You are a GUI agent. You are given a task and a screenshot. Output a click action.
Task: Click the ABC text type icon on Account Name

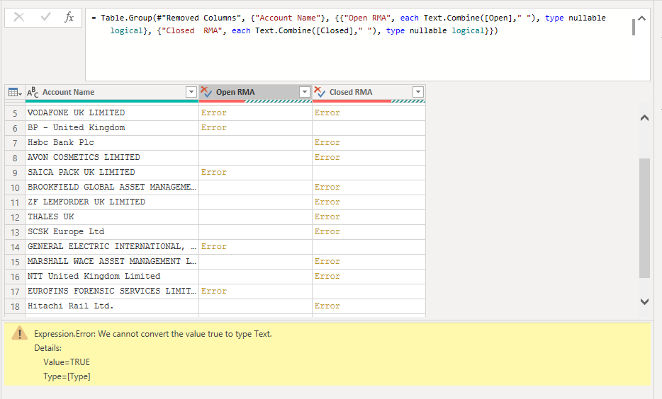click(x=33, y=92)
